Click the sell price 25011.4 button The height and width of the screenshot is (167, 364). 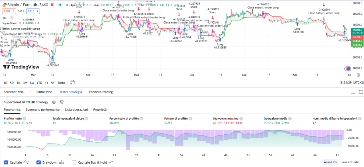[x=9, y=11]
